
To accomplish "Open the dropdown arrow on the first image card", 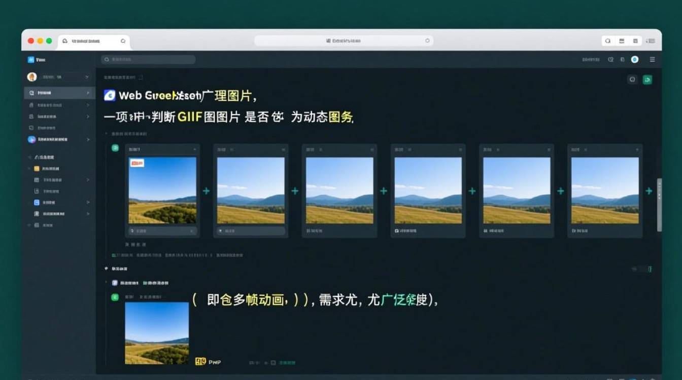I will [x=193, y=149].
